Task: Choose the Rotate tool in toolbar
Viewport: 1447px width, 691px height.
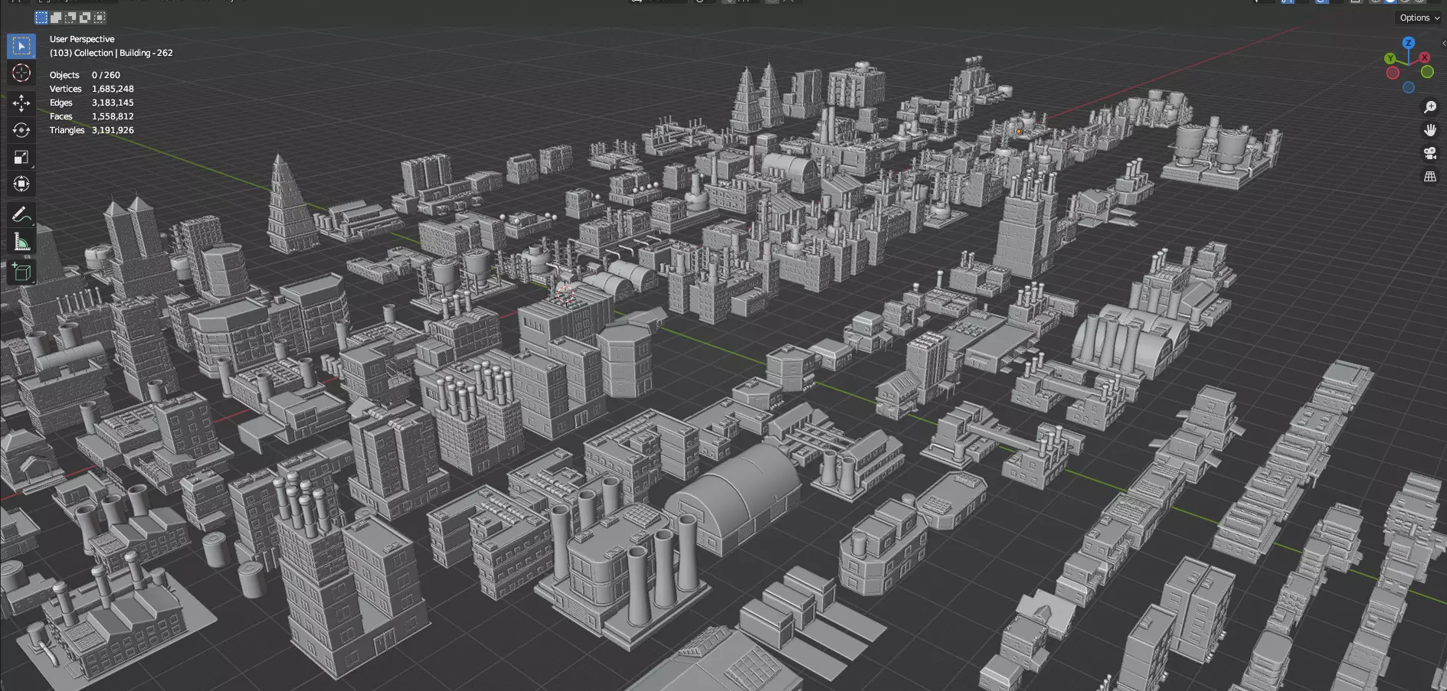Action: pyautogui.click(x=21, y=130)
